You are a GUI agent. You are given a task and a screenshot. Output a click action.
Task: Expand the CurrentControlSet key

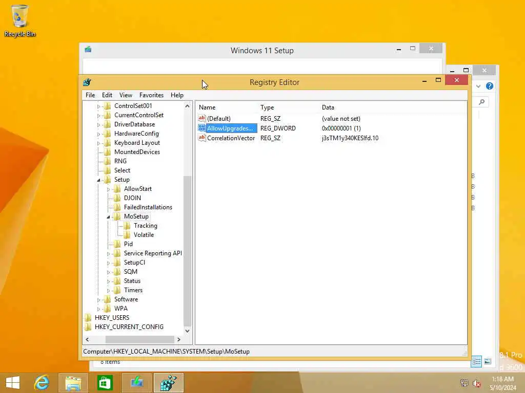(x=98, y=116)
